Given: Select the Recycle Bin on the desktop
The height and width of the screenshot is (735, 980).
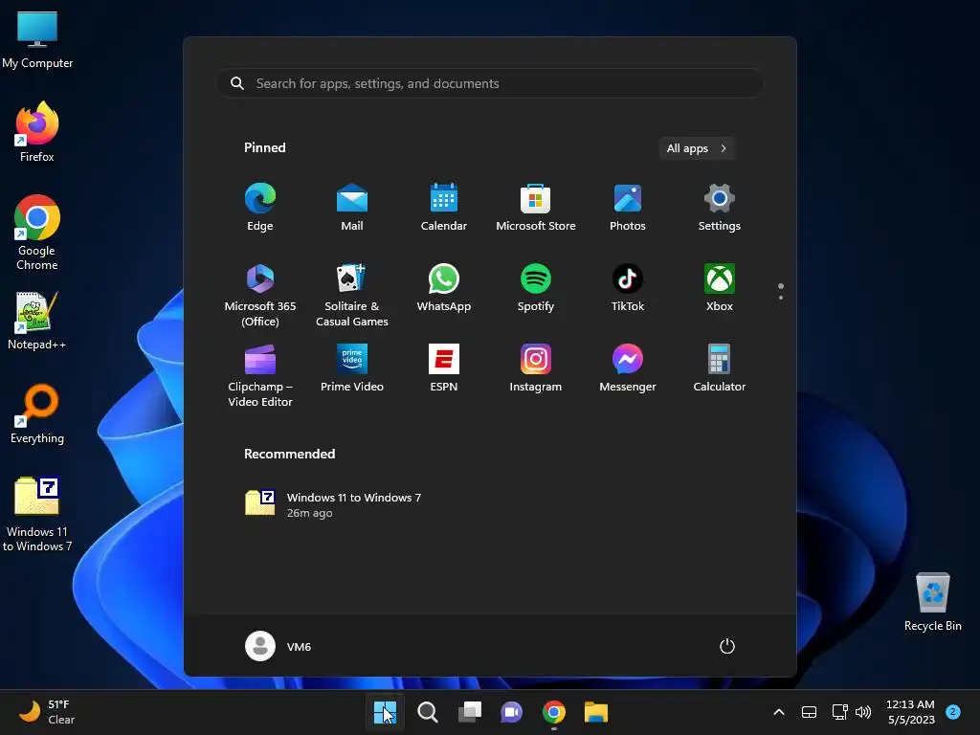Looking at the screenshot, I should [932, 601].
